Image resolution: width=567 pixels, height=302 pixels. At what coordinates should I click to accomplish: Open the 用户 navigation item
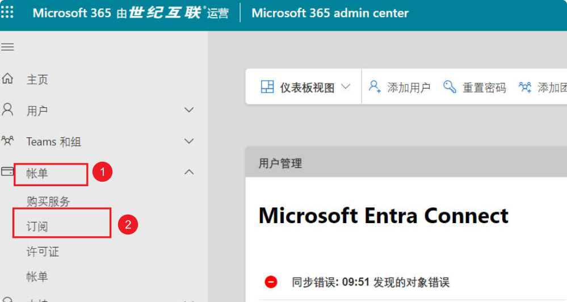37,110
